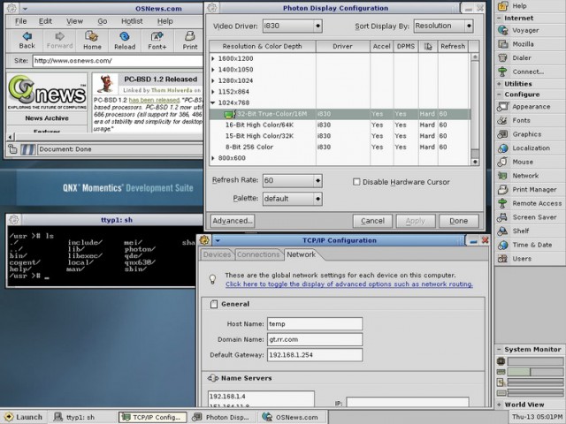Open Help from the shelf

click(x=519, y=6)
